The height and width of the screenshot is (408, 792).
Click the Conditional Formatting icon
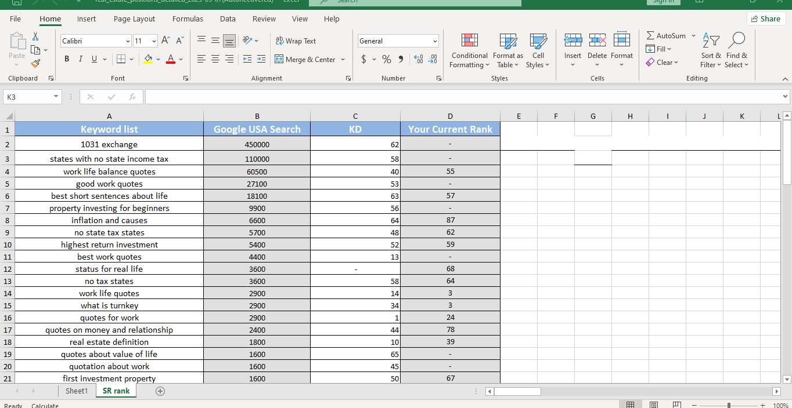coord(469,41)
